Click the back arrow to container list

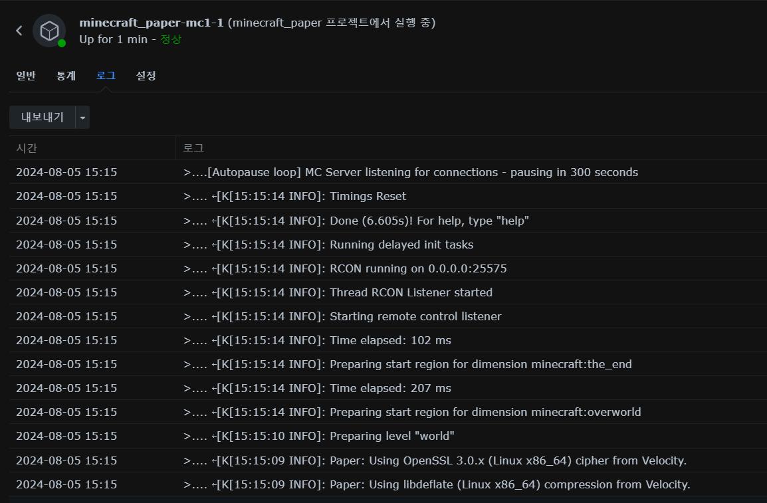point(19,31)
